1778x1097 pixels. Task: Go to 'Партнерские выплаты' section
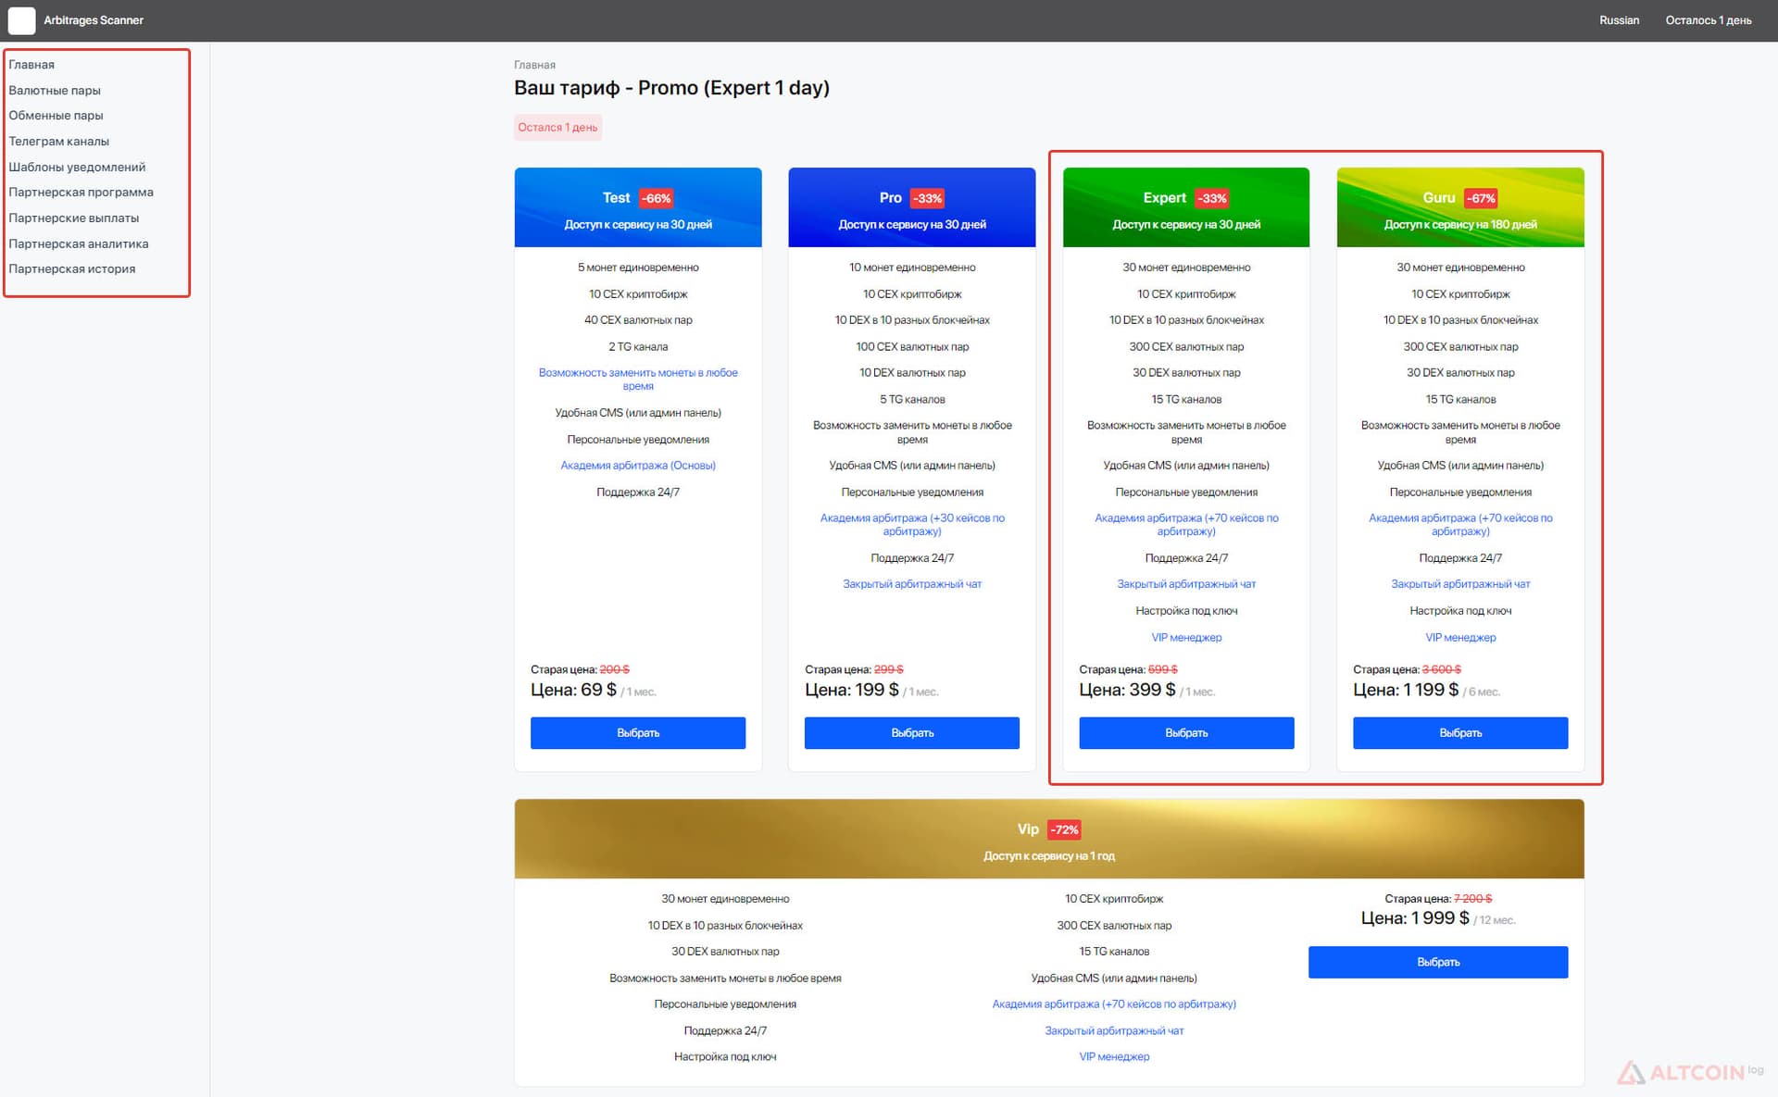point(73,218)
